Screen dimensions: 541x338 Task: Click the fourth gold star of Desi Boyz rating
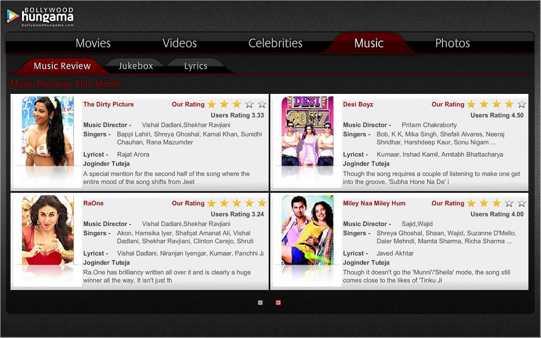509,104
